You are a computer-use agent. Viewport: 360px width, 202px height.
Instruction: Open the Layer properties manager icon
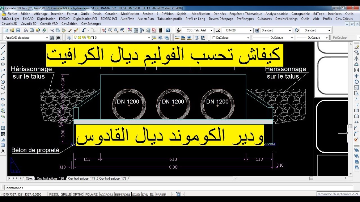[x=69, y=38]
